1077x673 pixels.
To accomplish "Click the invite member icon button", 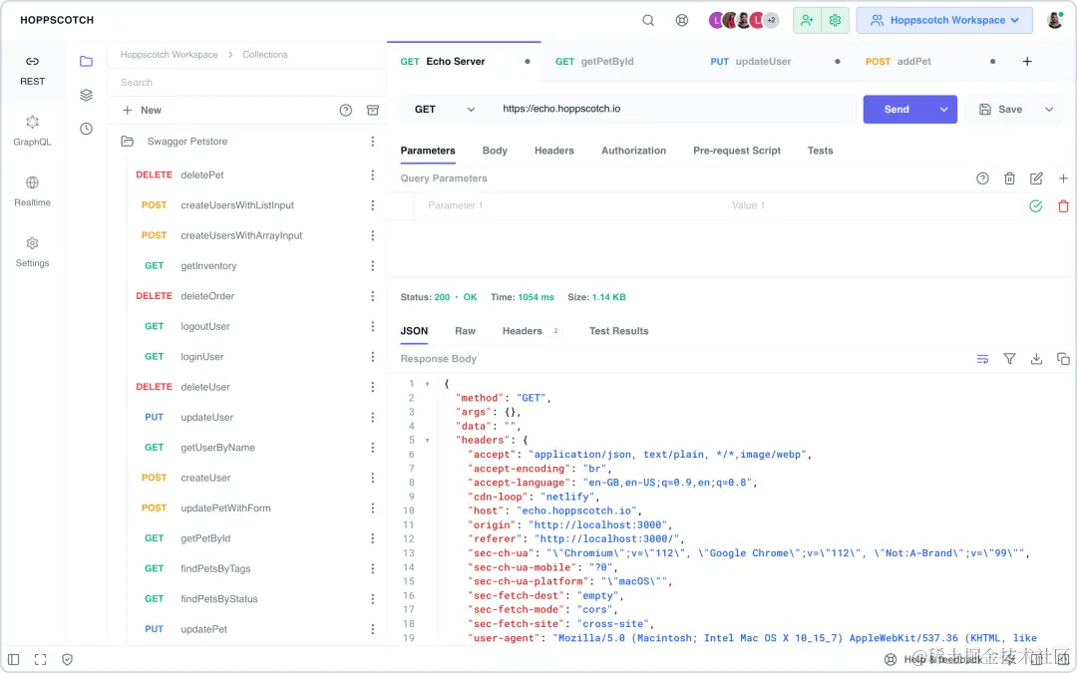I will tap(807, 20).
